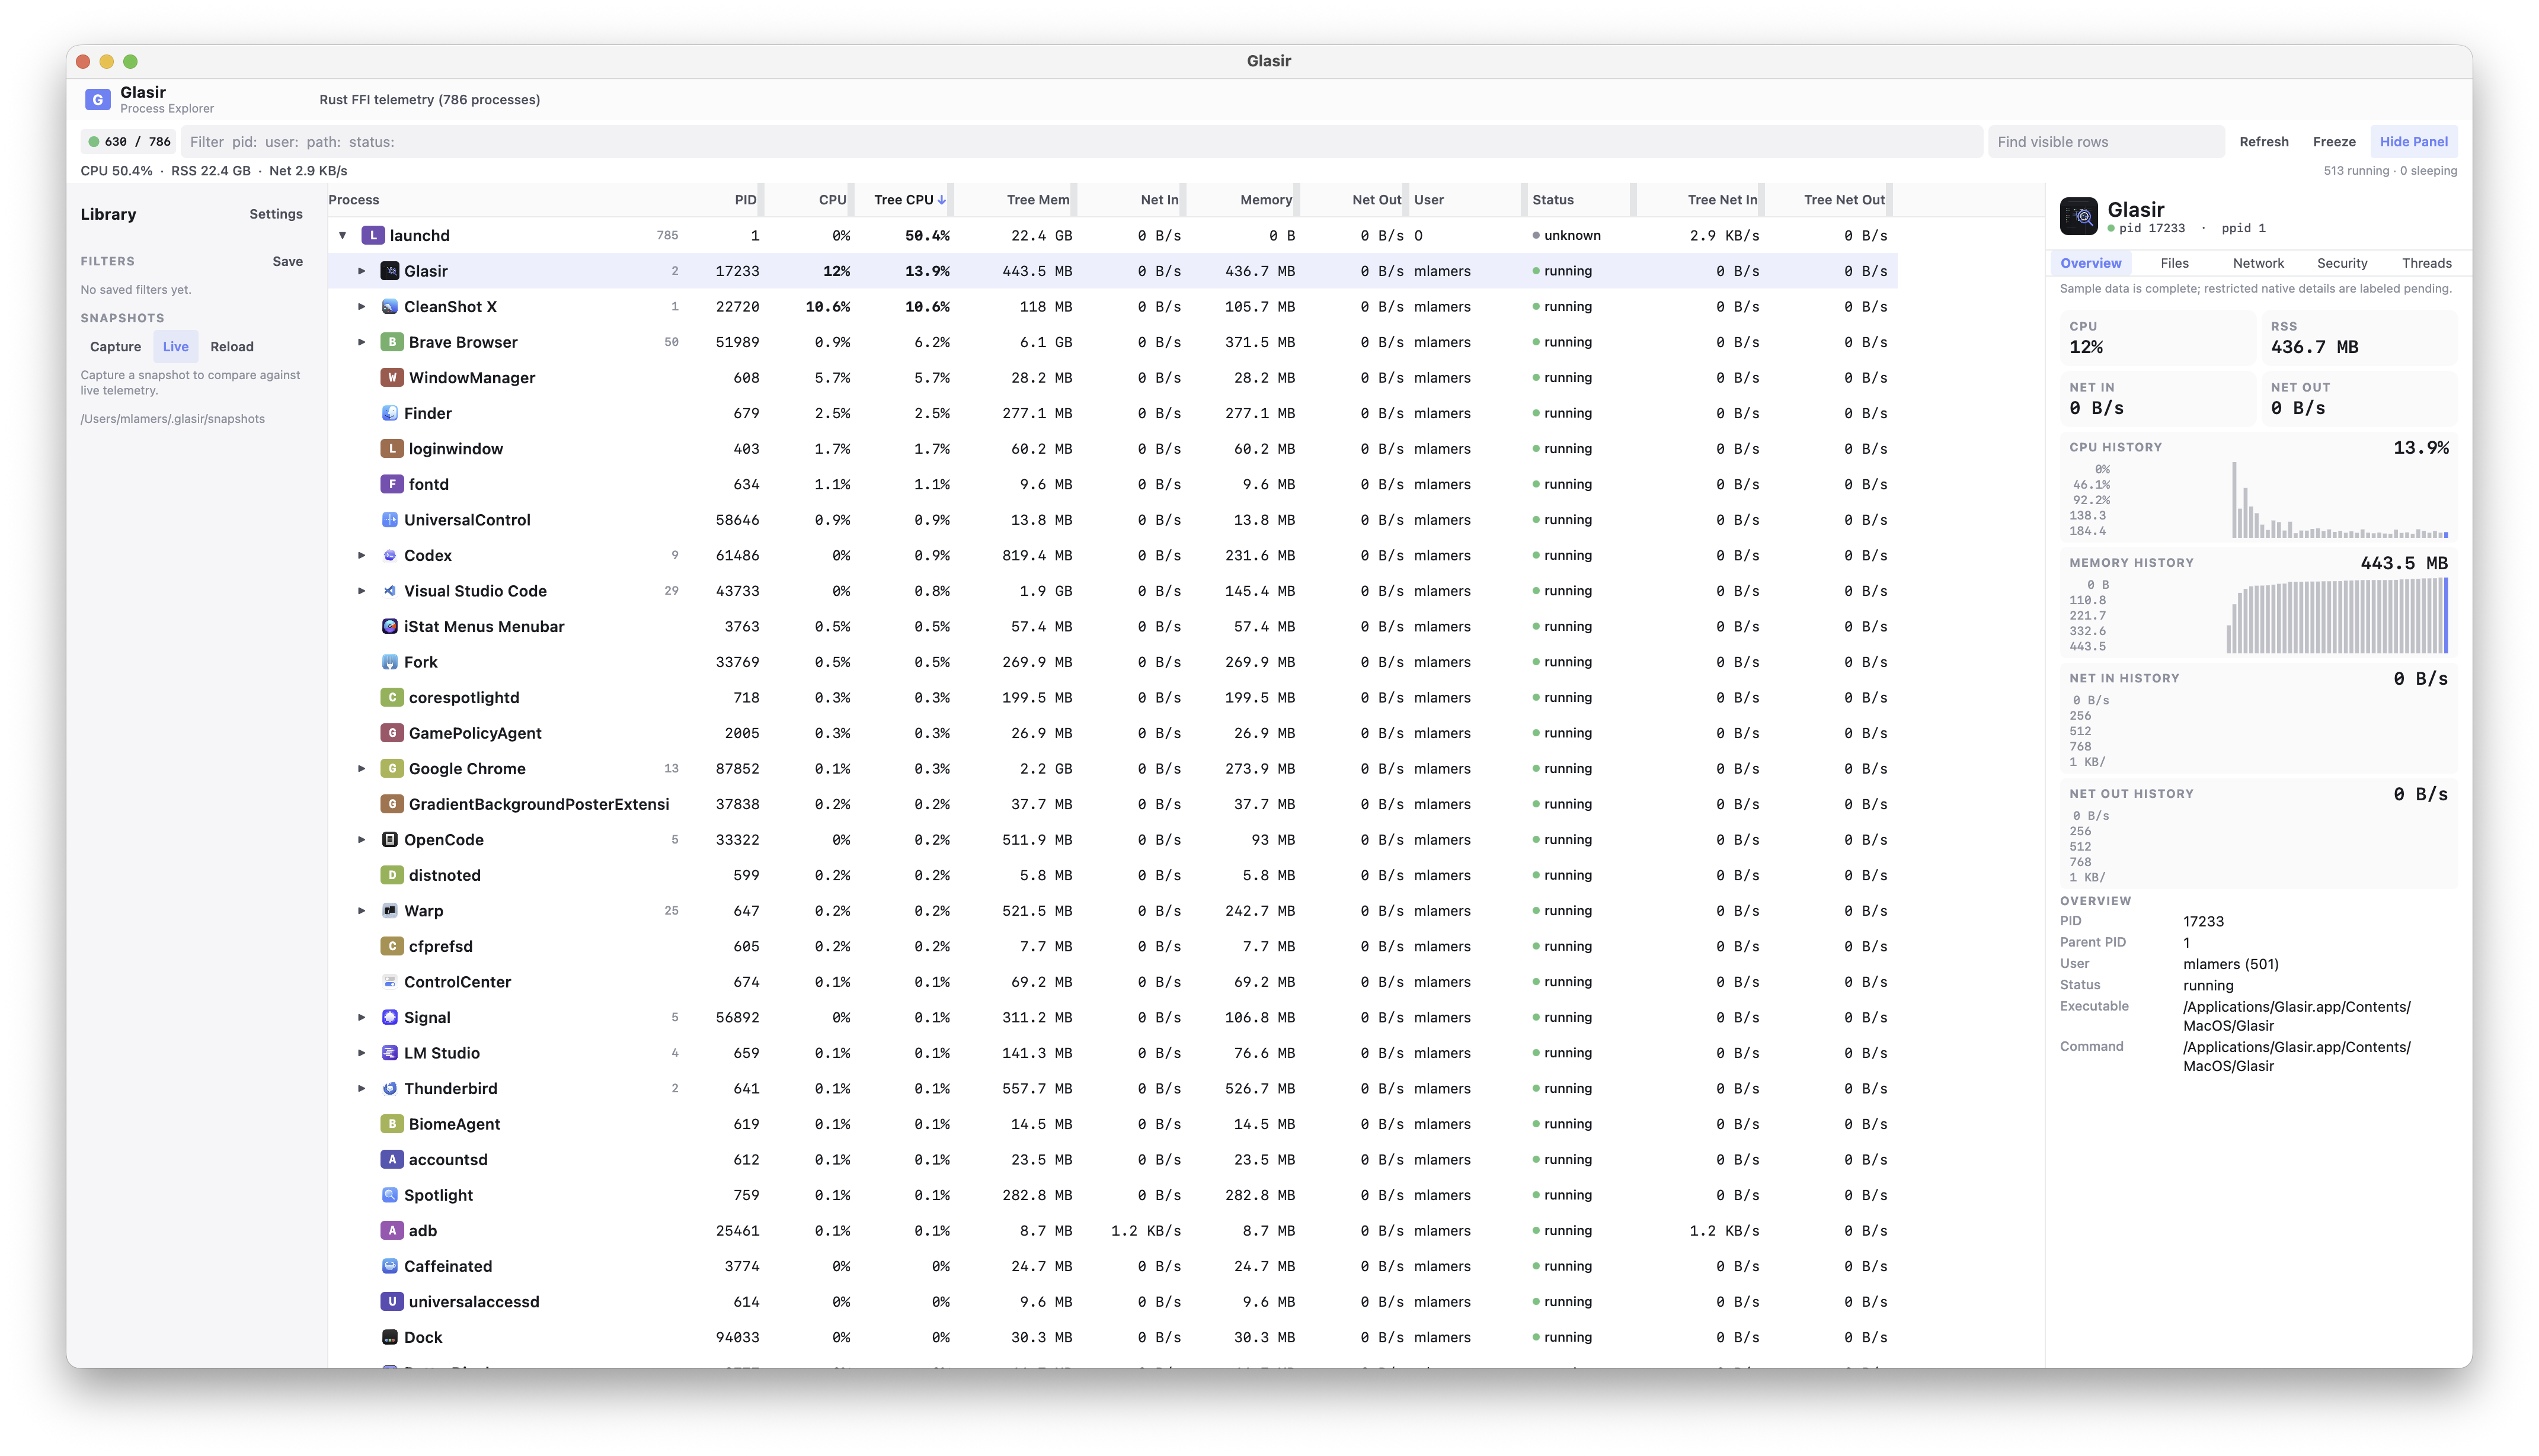Open the Files tab
Screen dimensions: 2539x1456
pos(2174,263)
